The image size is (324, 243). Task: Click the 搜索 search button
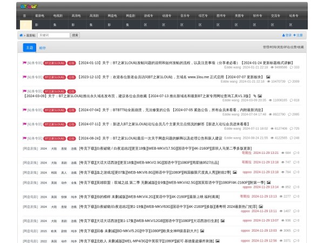tap(75, 35)
